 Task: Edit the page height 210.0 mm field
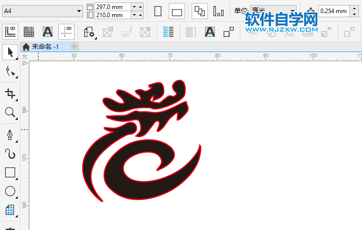(x=113, y=15)
